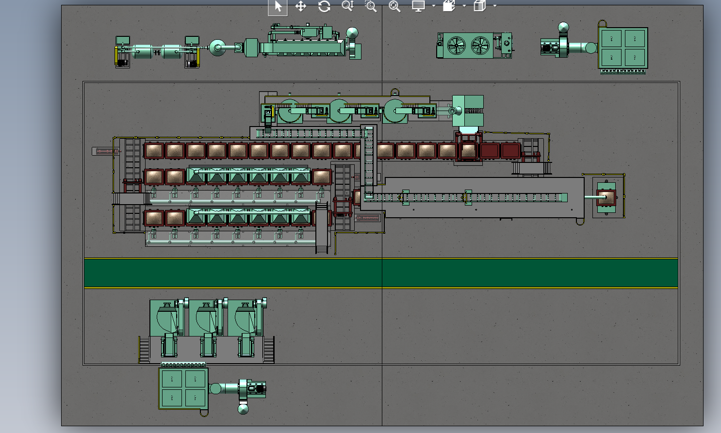Select the top-right four-panel filter box
Screen dimensions: 721x433
tap(623, 48)
